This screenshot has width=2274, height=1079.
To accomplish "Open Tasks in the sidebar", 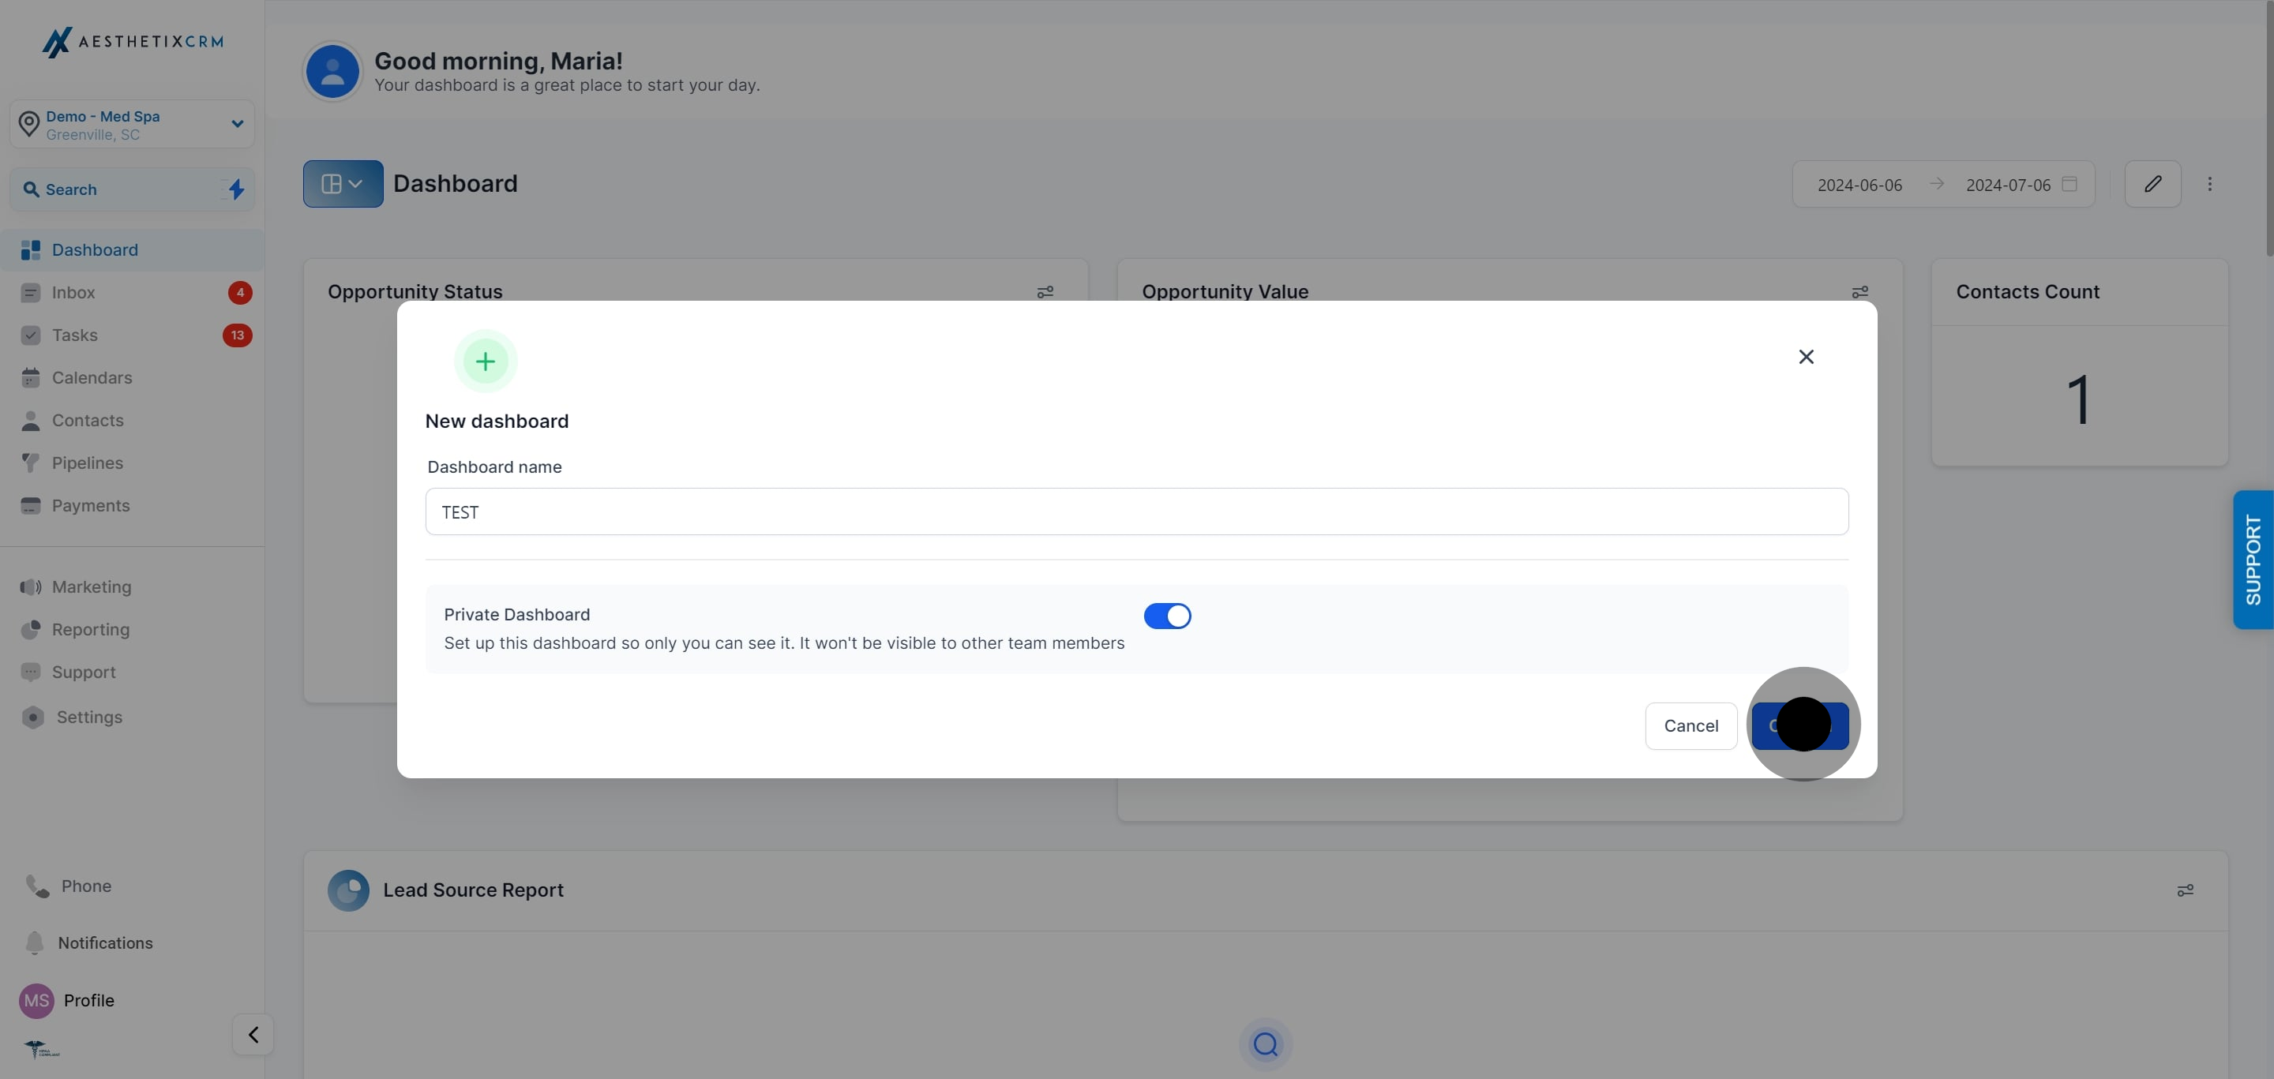I will coord(133,335).
